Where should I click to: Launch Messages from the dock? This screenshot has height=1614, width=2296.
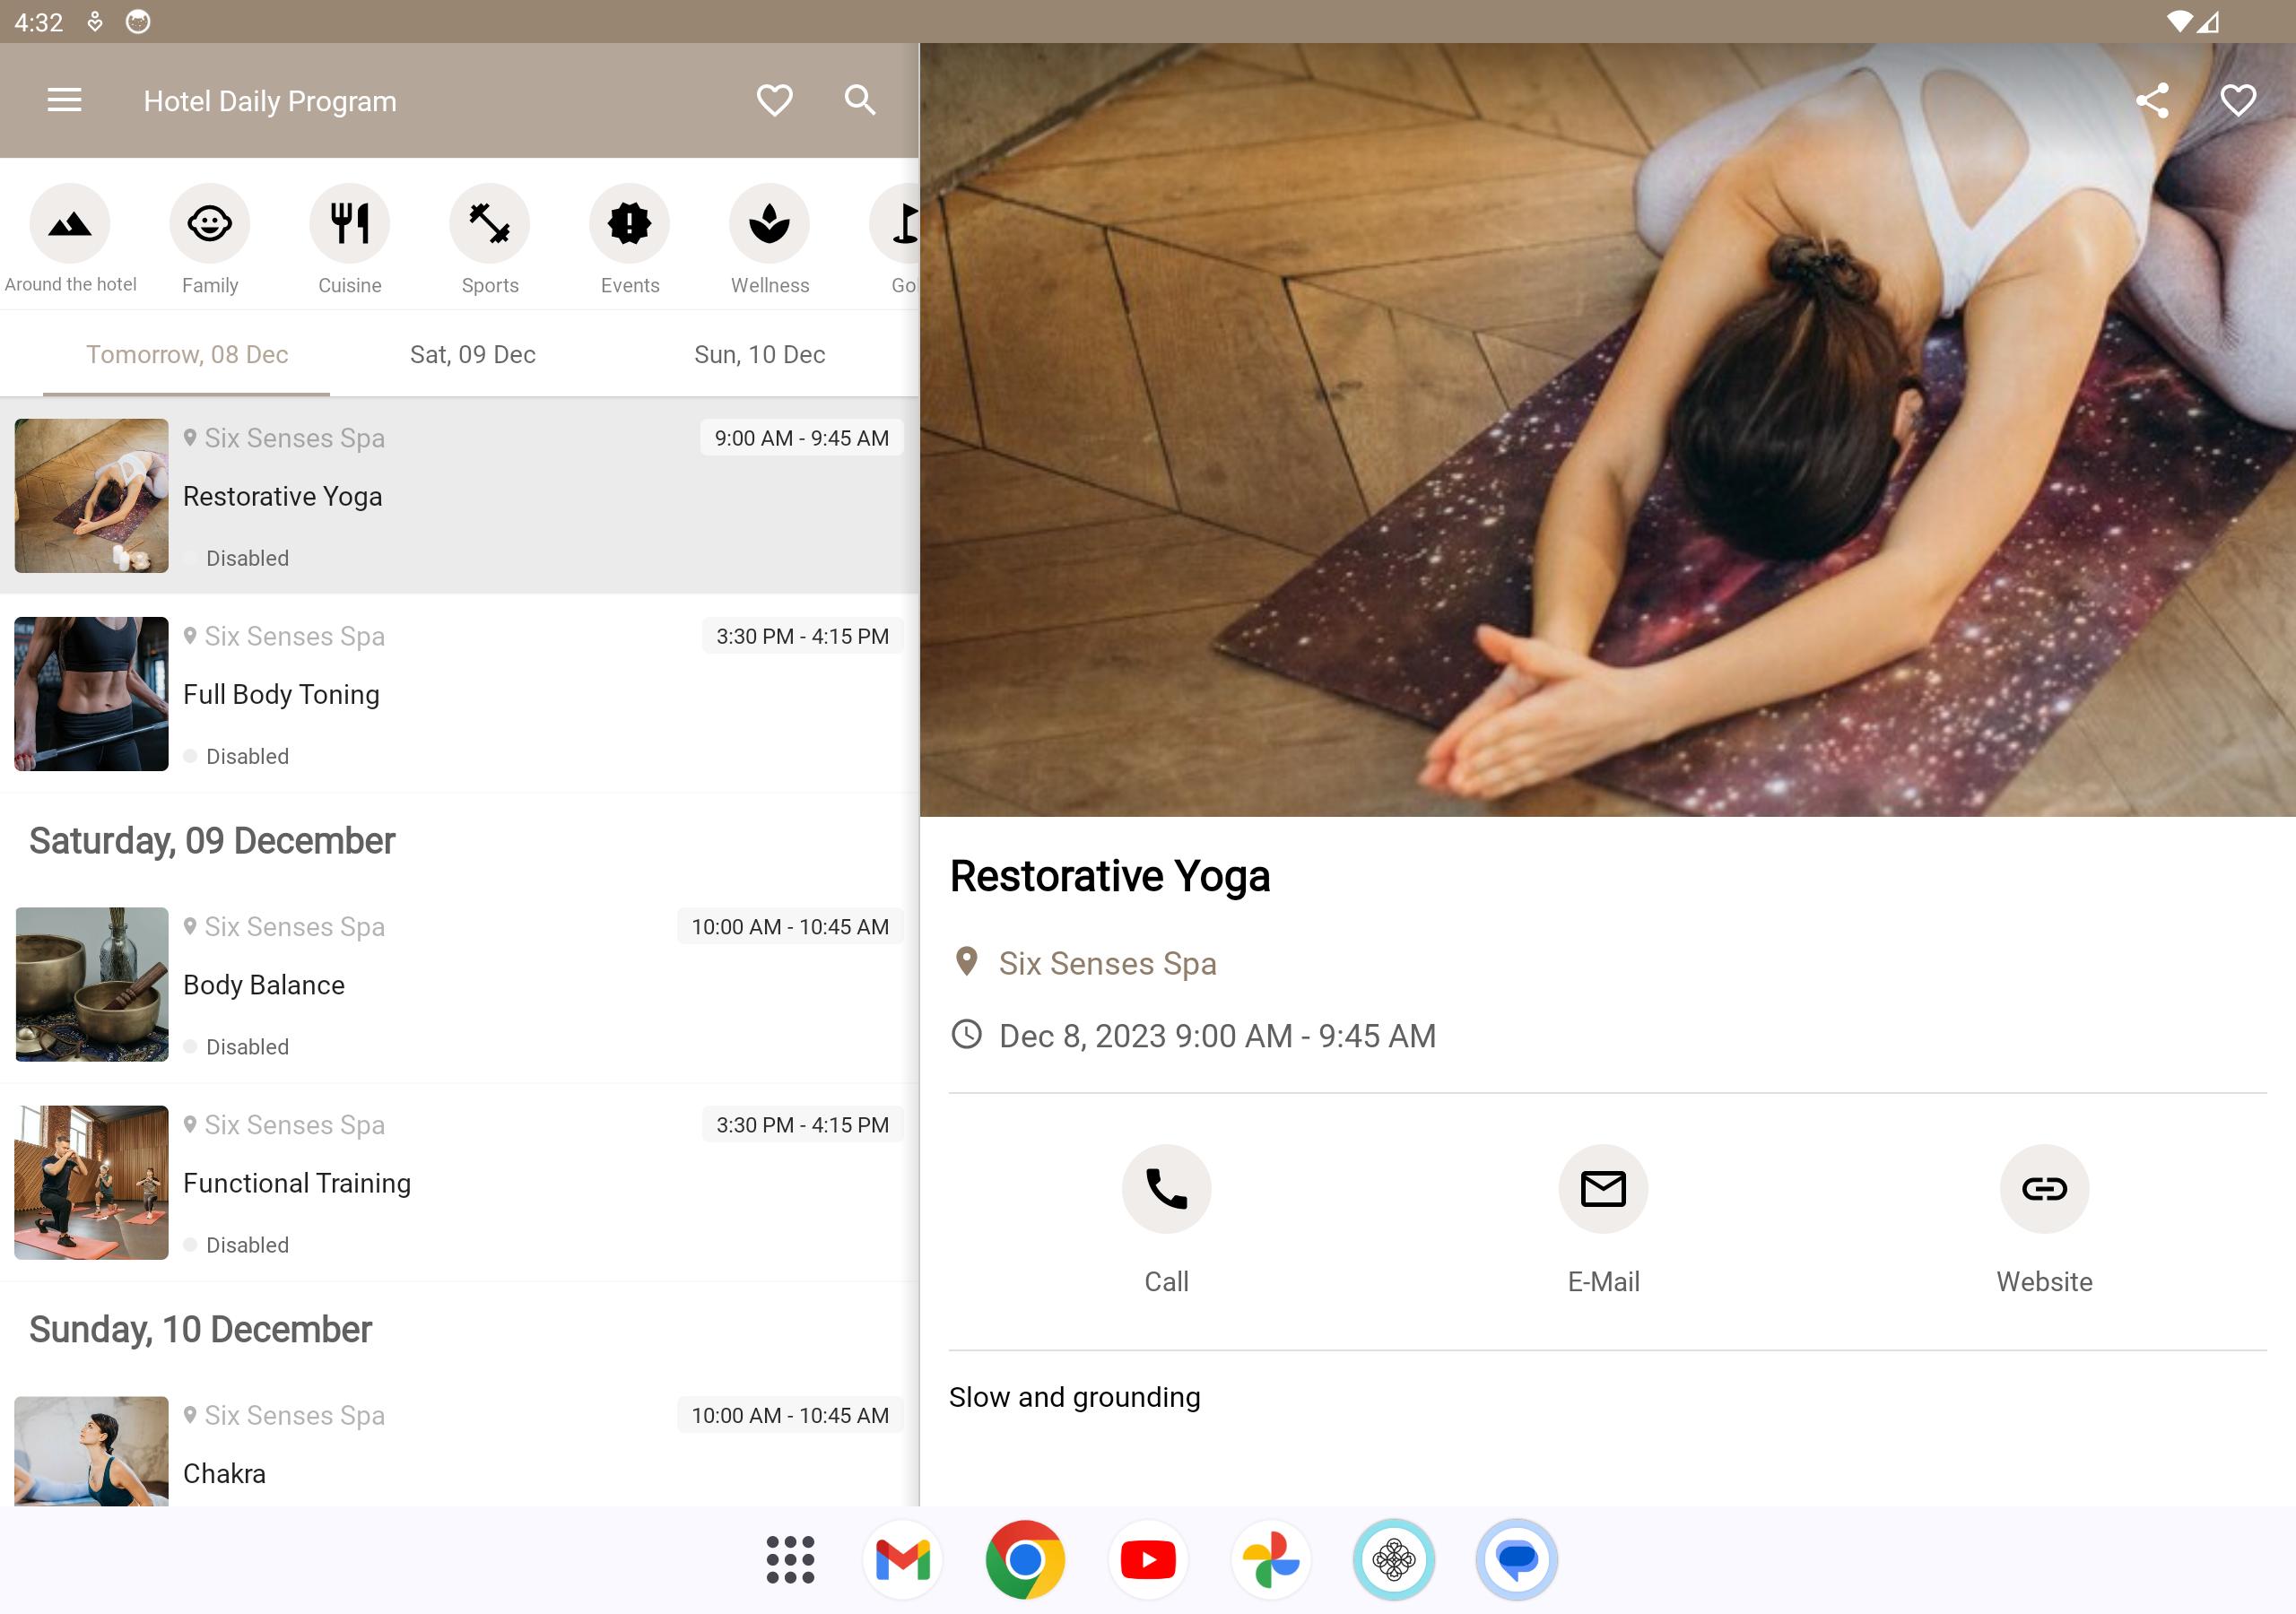pyautogui.click(x=1517, y=1560)
